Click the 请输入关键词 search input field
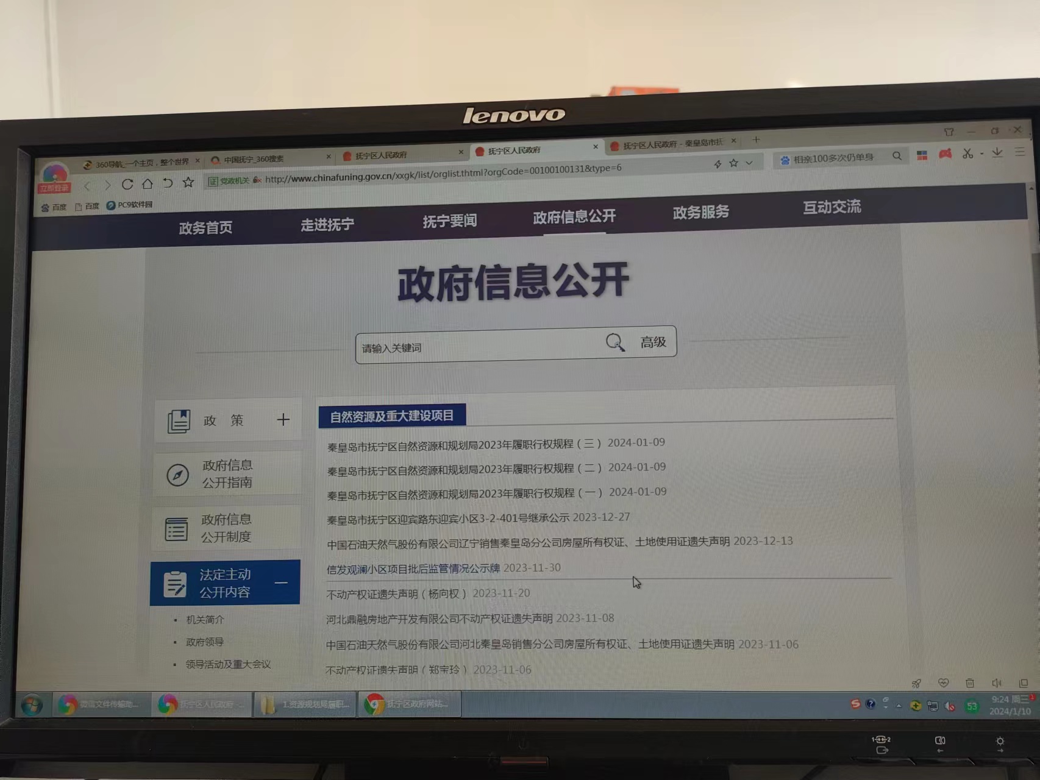This screenshot has height=780, width=1040. click(x=475, y=347)
